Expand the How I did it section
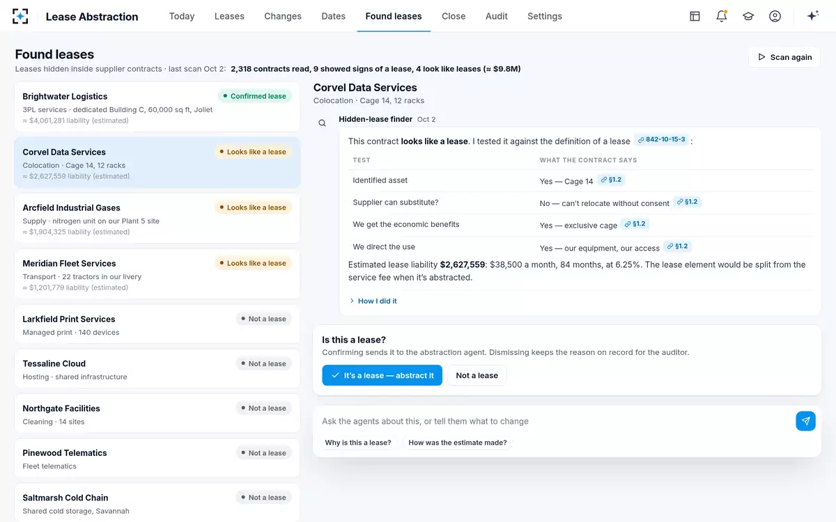 pos(373,301)
